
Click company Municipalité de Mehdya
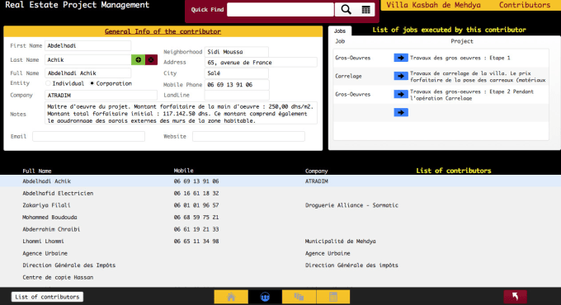coord(340,241)
